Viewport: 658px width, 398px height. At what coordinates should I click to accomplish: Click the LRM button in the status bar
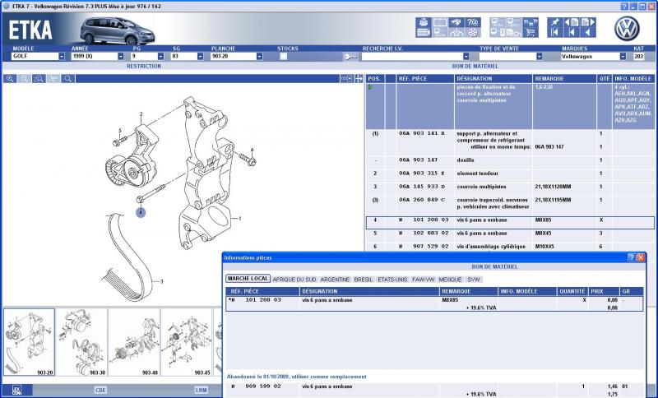coord(201,390)
